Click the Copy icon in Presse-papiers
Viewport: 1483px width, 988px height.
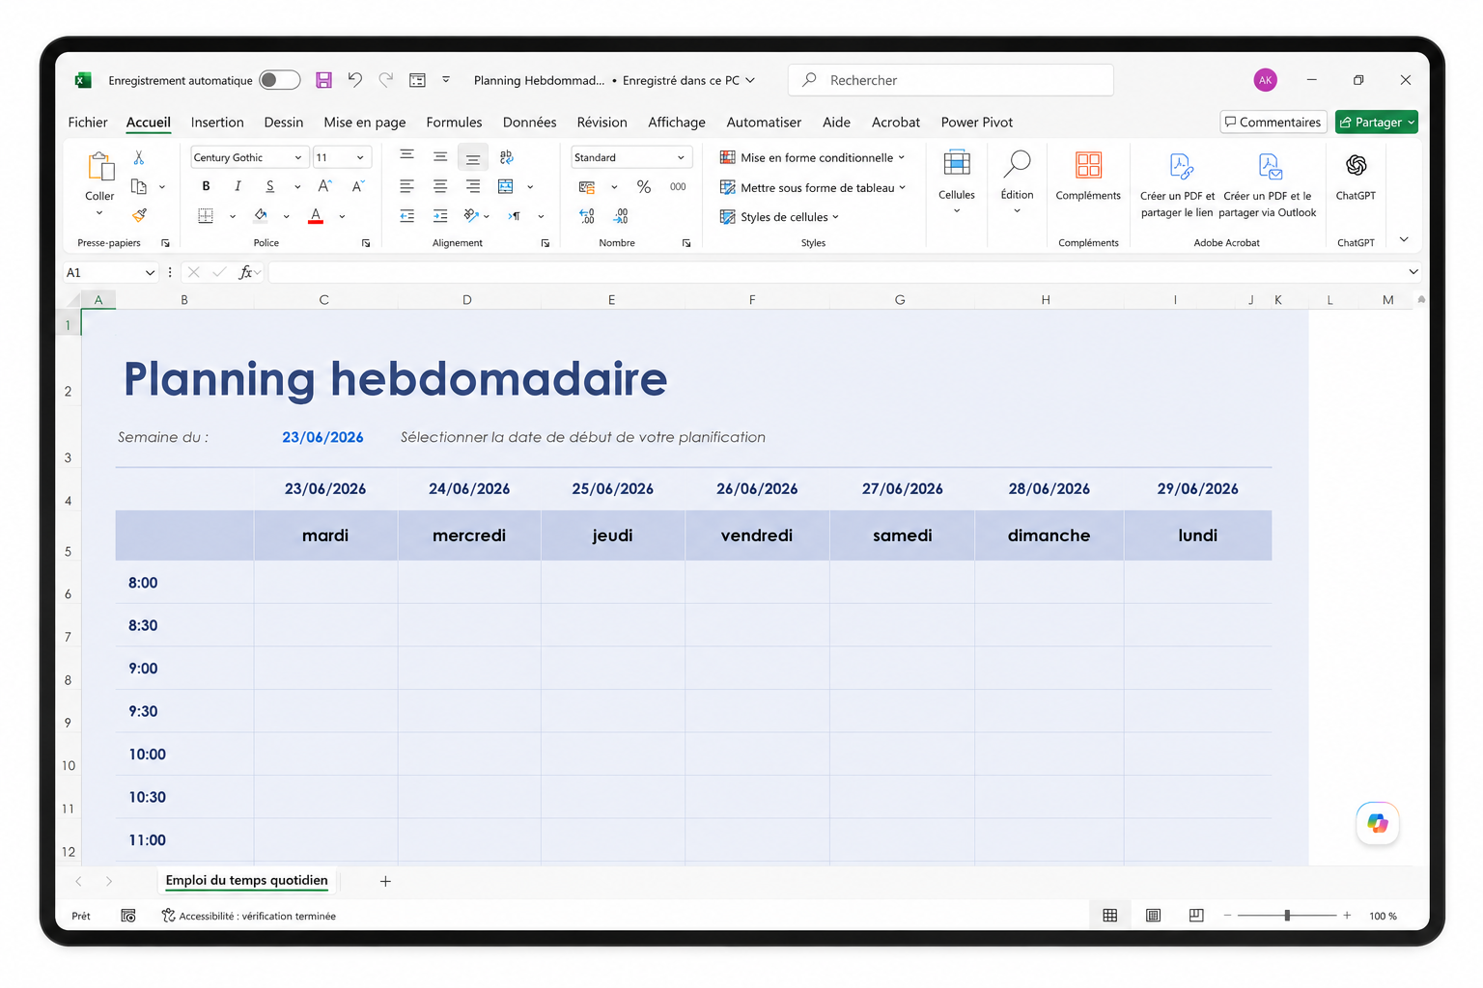point(139,186)
